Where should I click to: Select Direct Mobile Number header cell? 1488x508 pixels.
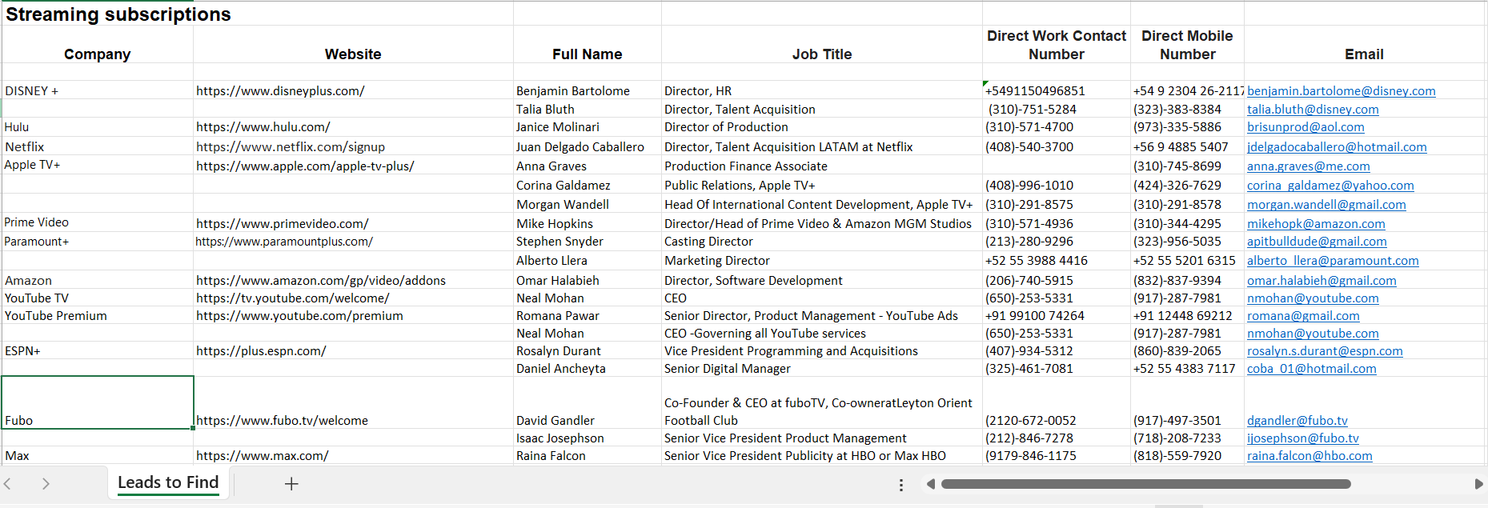click(x=1187, y=45)
